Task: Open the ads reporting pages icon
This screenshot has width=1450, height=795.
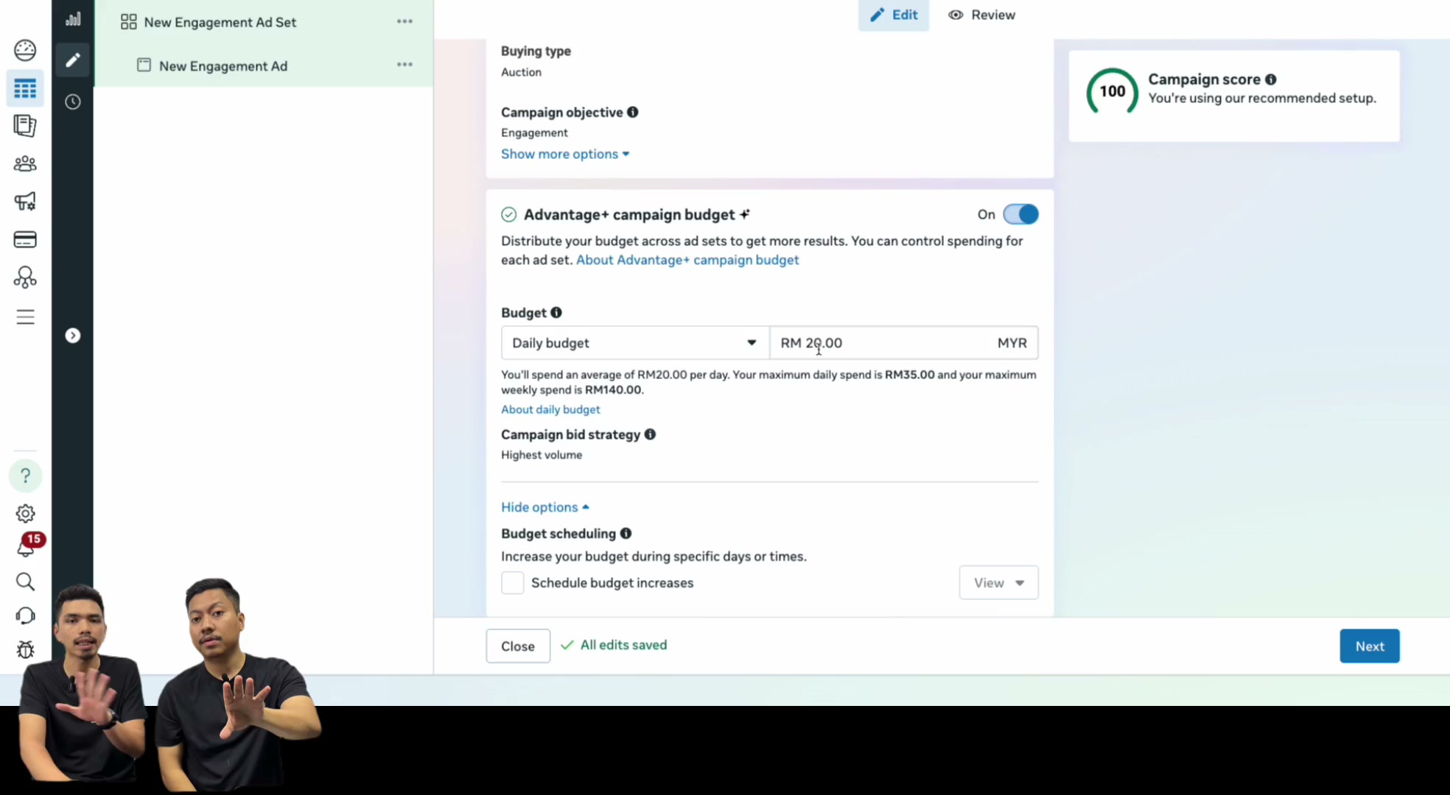Action: coord(25,126)
